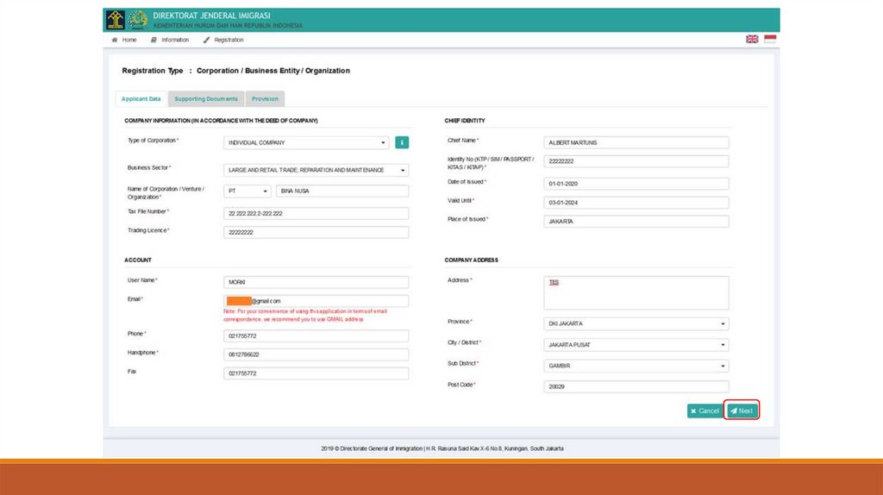This screenshot has height=495, width=883.
Task: Click the ACCOUNT section heading
Action: (x=138, y=260)
